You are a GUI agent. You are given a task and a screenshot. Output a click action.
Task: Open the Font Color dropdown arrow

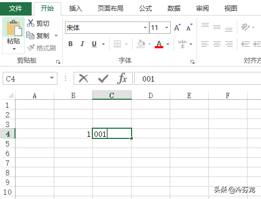(168, 44)
